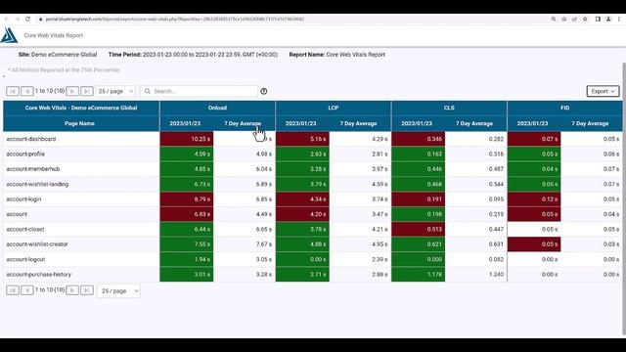Sort by CLS 2023/01/23 header
Image resolution: width=626 pixels, height=352 pixels.
pos(417,124)
